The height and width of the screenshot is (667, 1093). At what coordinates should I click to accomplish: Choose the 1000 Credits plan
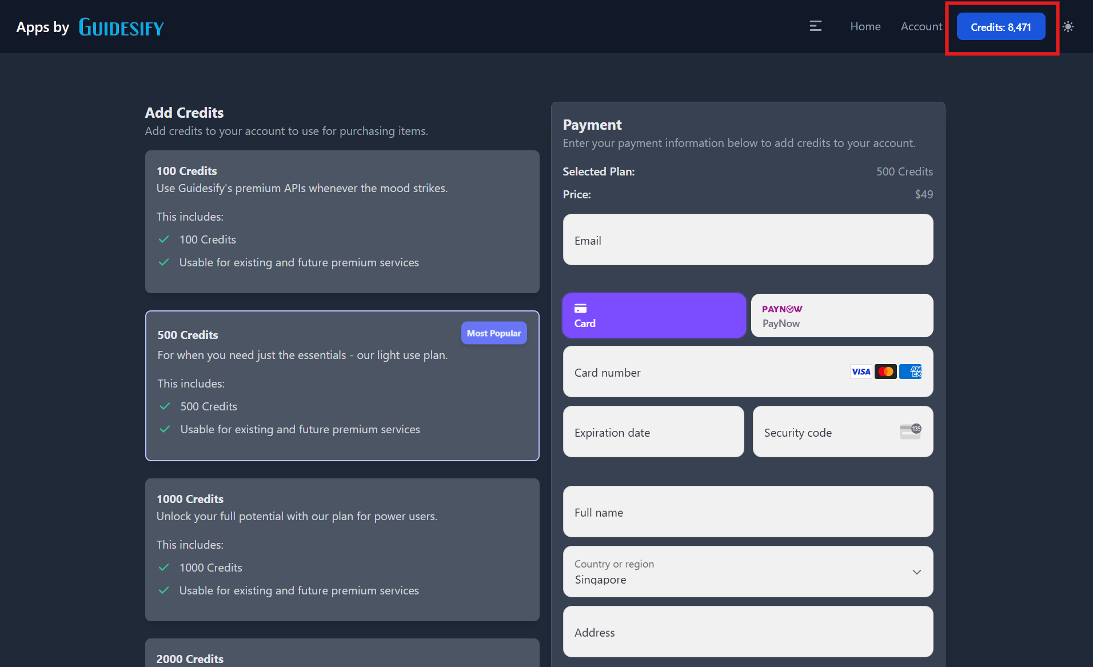(342, 549)
